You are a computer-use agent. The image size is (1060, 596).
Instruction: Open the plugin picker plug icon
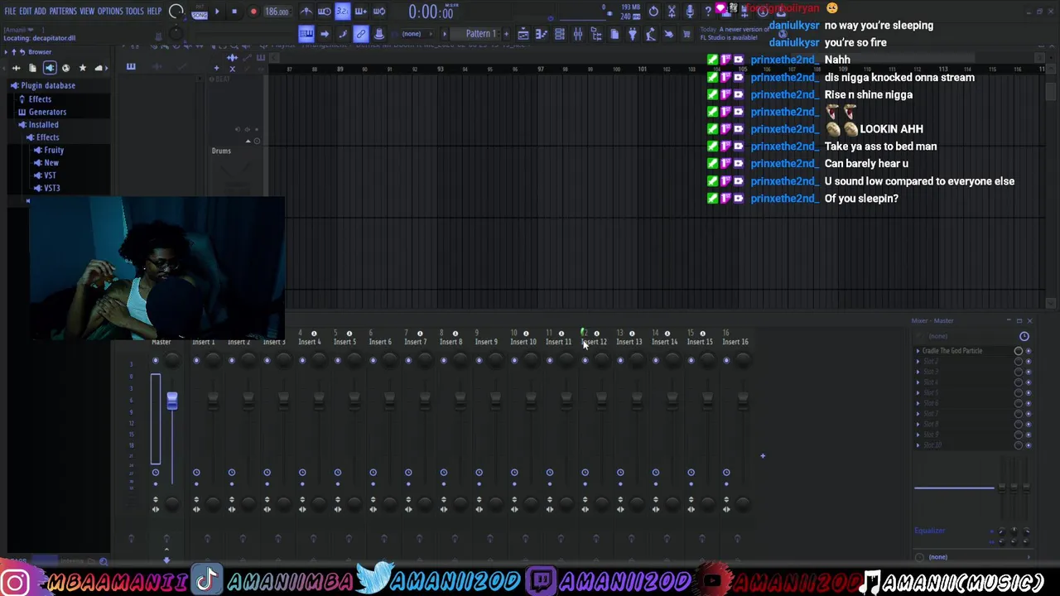pyautogui.click(x=633, y=34)
